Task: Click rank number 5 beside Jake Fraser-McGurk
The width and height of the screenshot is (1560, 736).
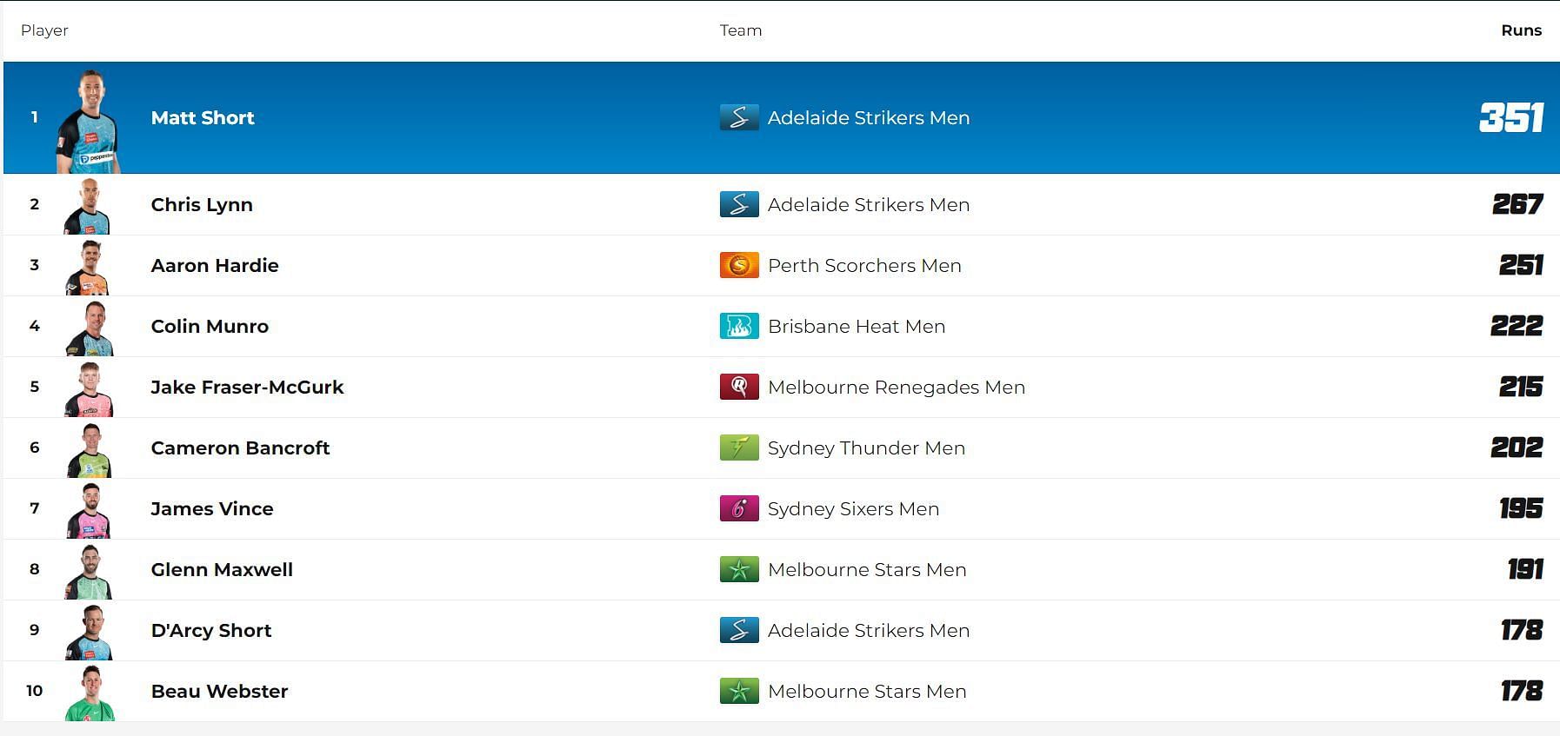Action: point(35,386)
